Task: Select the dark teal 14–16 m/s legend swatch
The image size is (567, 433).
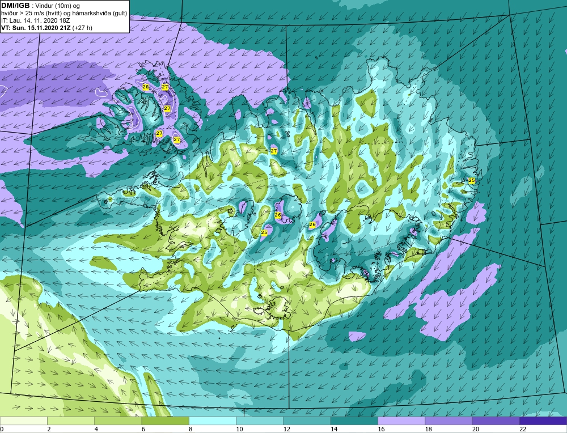Action: [x=354, y=421]
